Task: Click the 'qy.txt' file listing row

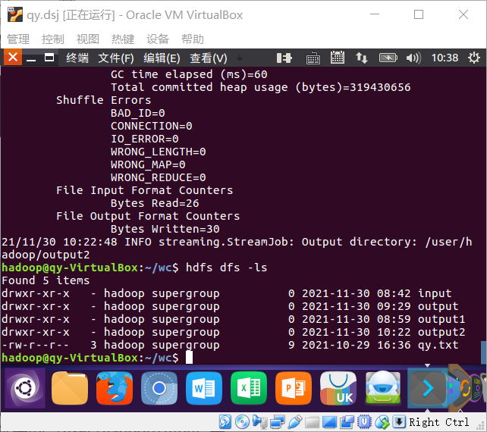Action: click(230, 345)
